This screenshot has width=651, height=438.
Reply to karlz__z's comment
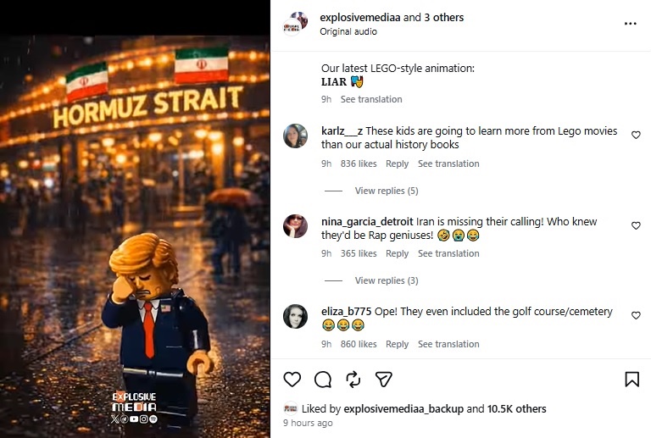tap(397, 164)
